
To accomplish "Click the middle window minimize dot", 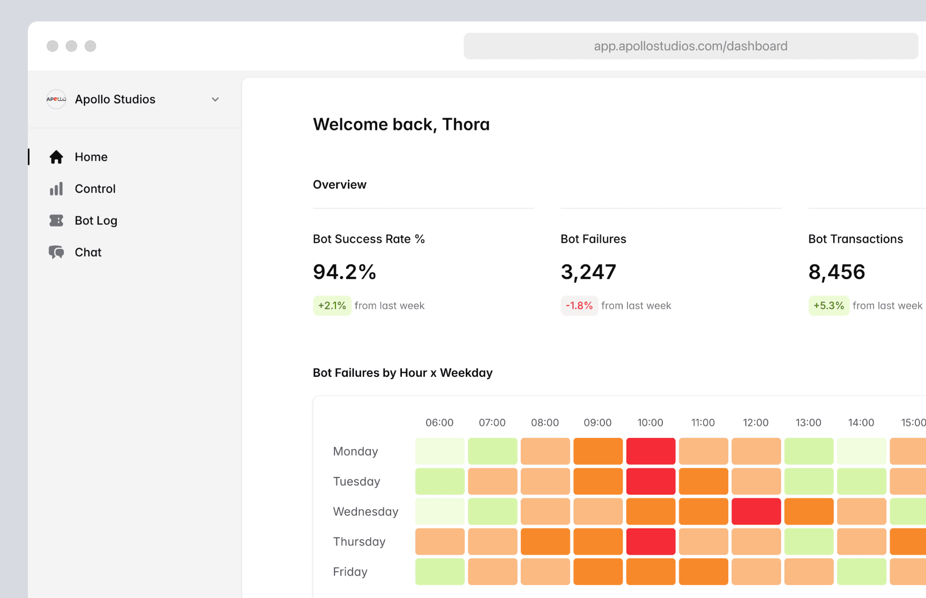I will (71, 46).
